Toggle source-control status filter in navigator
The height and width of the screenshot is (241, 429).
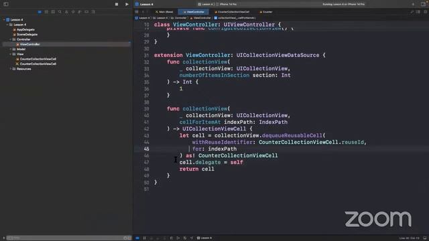pyautogui.click(x=129, y=238)
